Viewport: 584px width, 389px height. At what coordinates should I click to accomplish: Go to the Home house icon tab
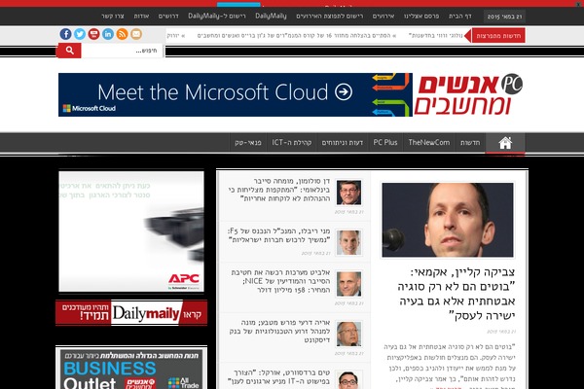pos(505,143)
